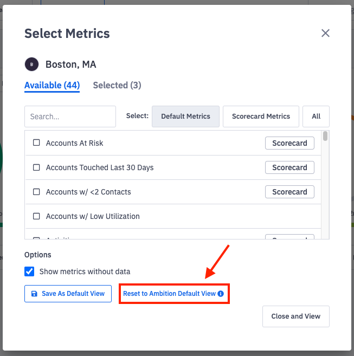Type in the metrics Search field
The width and height of the screenshot is (354, 356).
70,116
